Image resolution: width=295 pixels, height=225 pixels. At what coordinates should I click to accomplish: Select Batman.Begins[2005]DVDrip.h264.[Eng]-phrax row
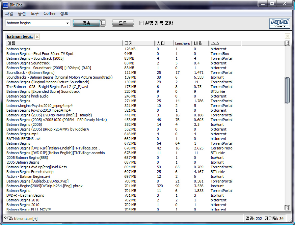point(145,186)
